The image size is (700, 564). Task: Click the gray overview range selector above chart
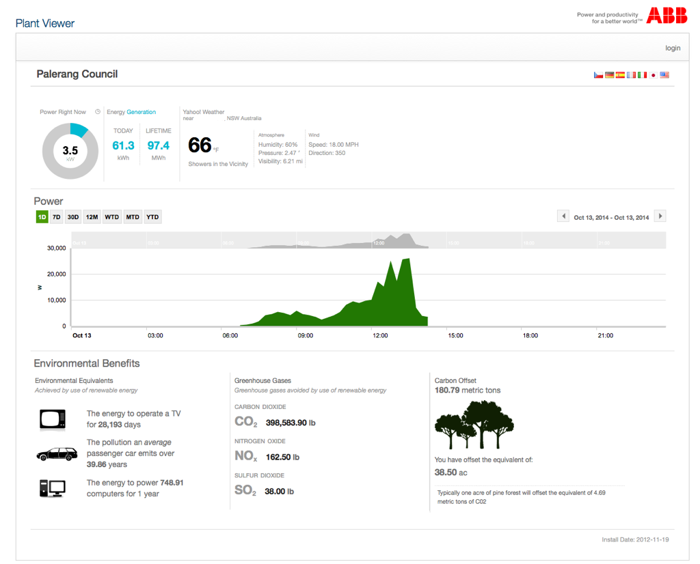369,240
